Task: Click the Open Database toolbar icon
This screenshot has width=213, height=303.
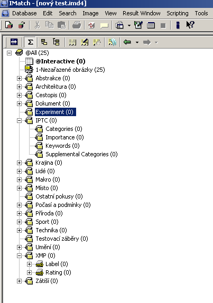Action: click(x=22, y=25)
